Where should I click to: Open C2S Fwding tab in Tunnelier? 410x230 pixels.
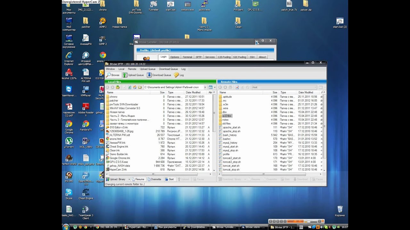224,57
